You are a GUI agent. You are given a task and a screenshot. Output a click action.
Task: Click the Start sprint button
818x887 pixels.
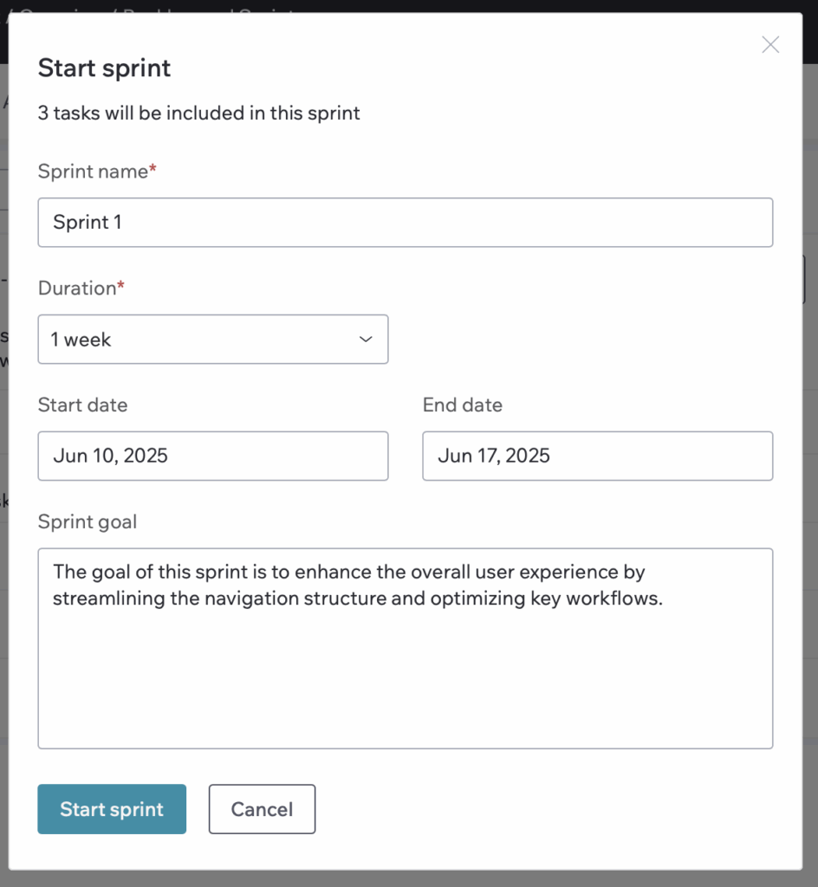pos(112,809)
